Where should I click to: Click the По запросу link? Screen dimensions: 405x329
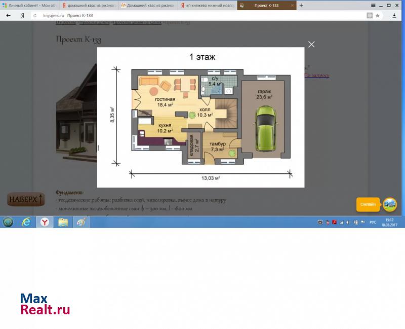click(x=316, y=76)
